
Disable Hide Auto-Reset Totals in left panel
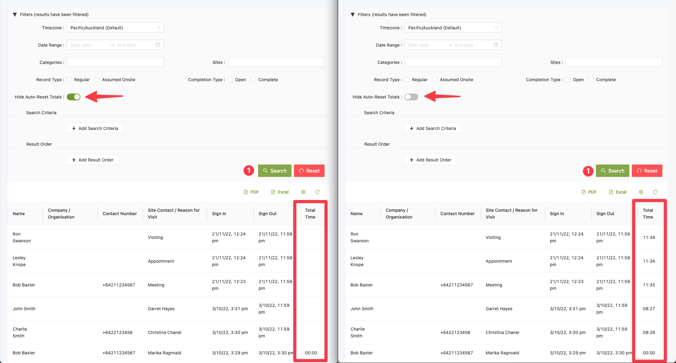[x=74, y=97]
